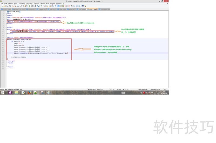The width and height of the screenshot is (216, 143).
Task: Click the Dos\Windows line ending status
Action: click(143, 89)
